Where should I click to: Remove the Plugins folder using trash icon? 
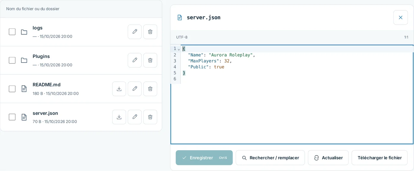150,60
